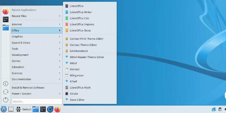Launch LibreOffice Writer from the Office submenu
This screenshot has width=226, height=113.
pos(81,12)
